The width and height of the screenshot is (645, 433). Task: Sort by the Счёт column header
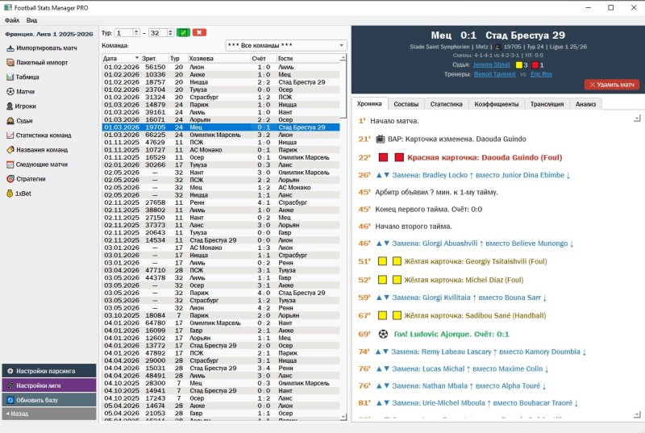(x=264, y=58)
